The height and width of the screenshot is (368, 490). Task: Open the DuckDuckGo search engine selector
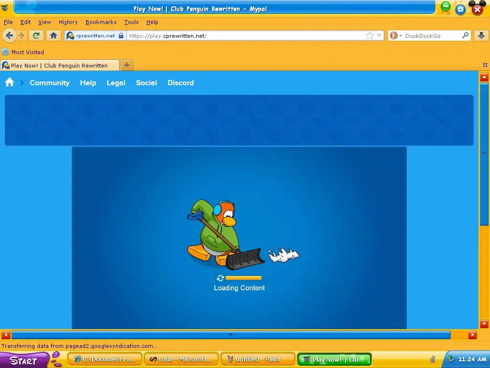[395, 35]
